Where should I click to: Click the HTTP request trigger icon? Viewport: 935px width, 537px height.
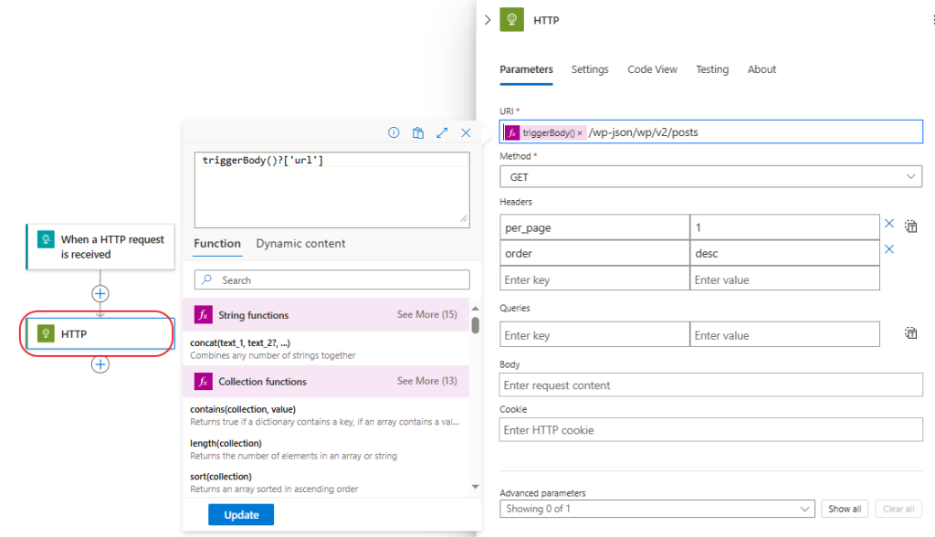(x=46, y=239)
